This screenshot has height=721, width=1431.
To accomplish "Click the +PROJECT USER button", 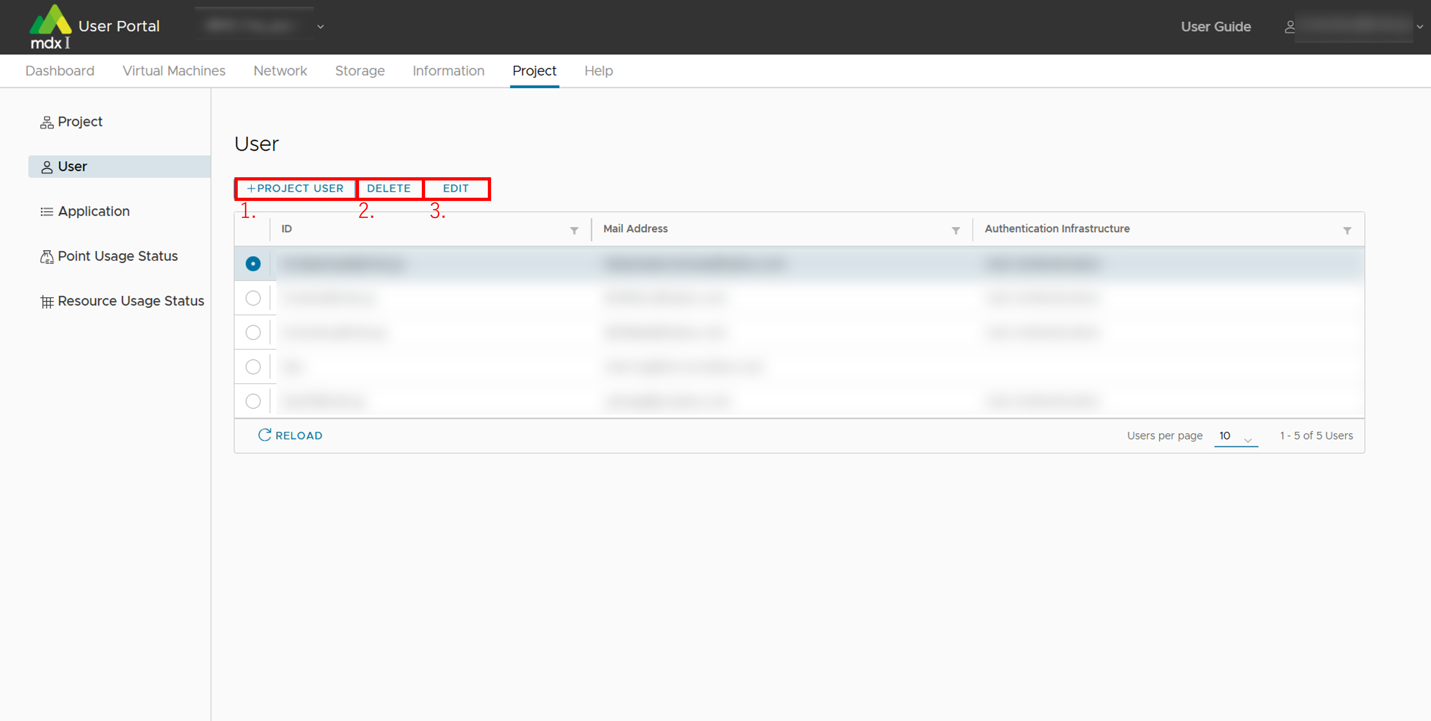I will [295, 188].
